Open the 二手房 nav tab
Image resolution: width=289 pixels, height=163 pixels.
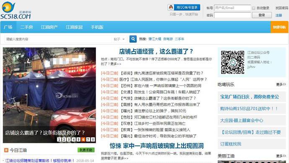click(x=26, y=27)
